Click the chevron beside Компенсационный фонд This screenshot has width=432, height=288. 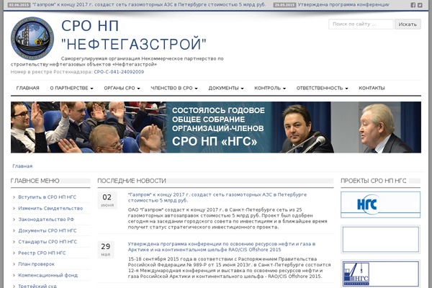14,275
